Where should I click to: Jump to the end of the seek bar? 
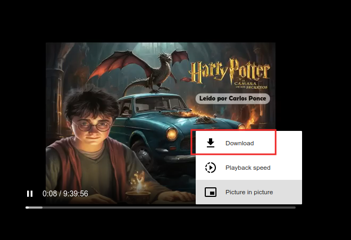[x=295, y=207]
